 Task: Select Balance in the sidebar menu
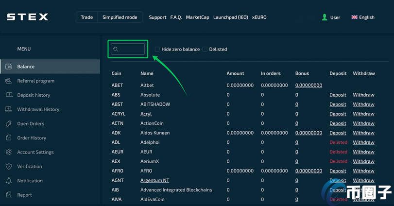coord(50,67)
